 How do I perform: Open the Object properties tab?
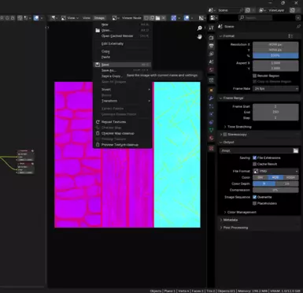tap(212, 90)
